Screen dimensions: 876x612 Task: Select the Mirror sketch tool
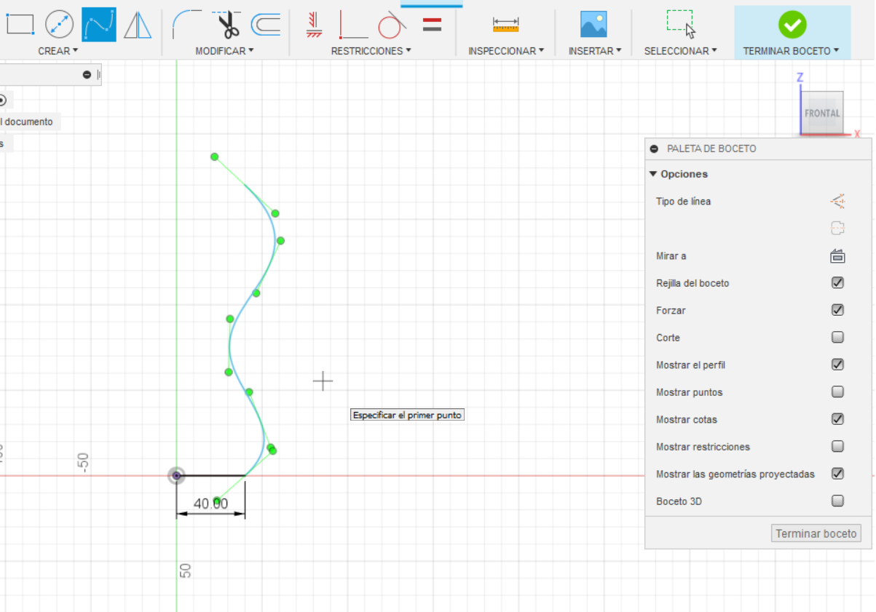[138, 25]
